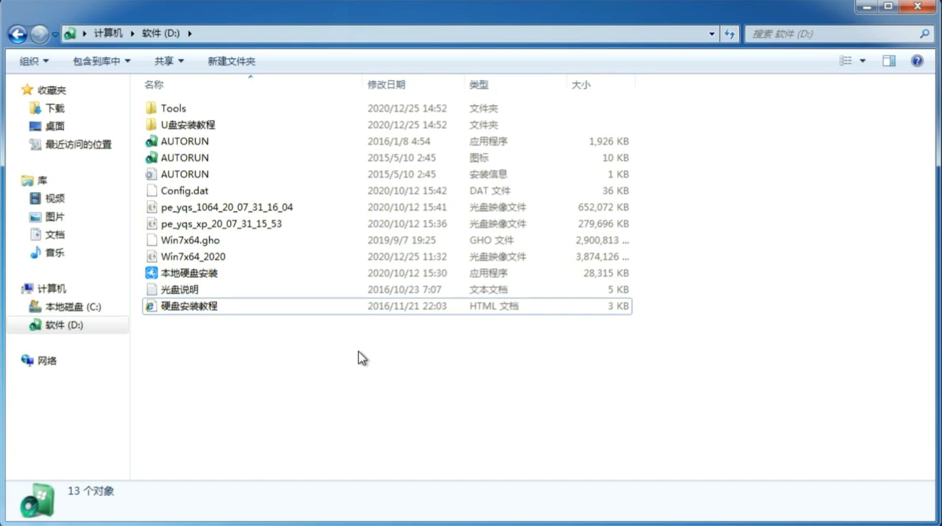942x526 pixels.
Task: Open Win7x64.gho backup file
Action: pos(191,240)
